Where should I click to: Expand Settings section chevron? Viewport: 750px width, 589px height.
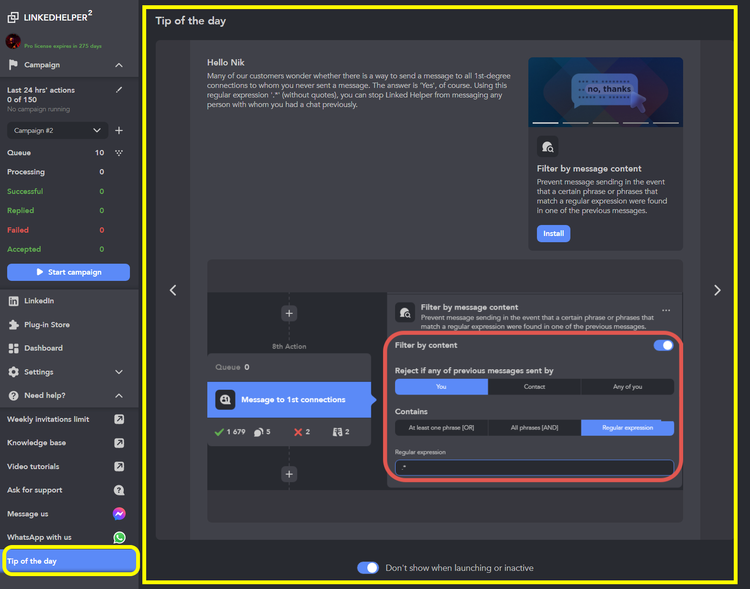point(119,372)
